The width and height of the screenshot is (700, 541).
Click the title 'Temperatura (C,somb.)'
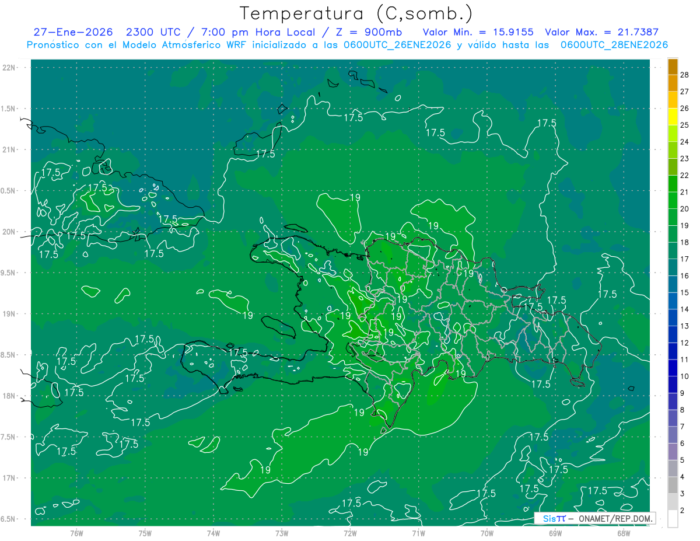pyautogui.click(x=356, y=13)
